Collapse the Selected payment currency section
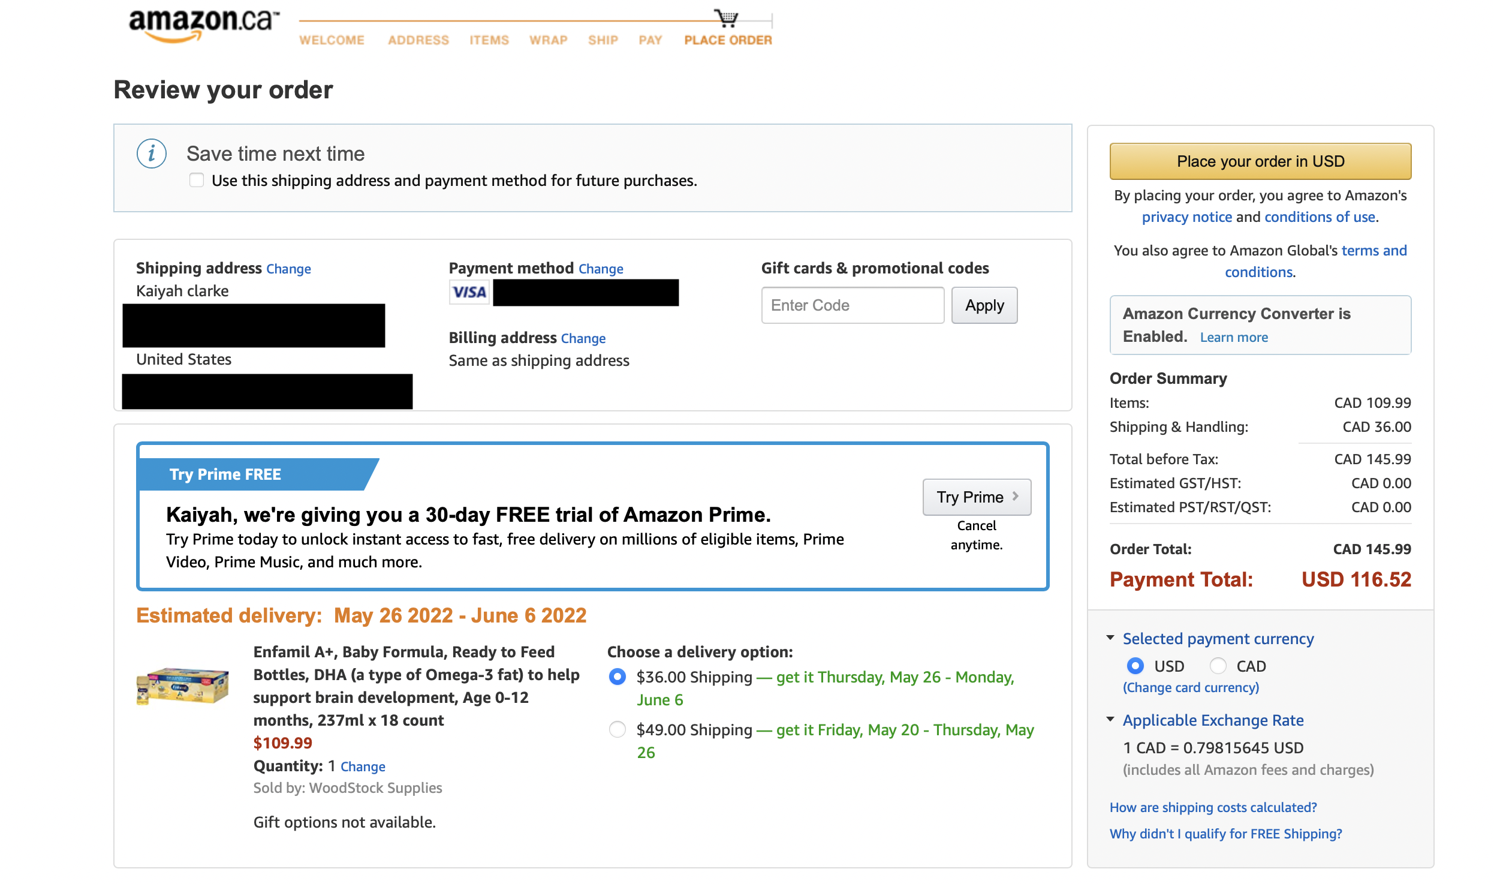1494x884 pixels. pyautogui.click(x=1111, y=638)
